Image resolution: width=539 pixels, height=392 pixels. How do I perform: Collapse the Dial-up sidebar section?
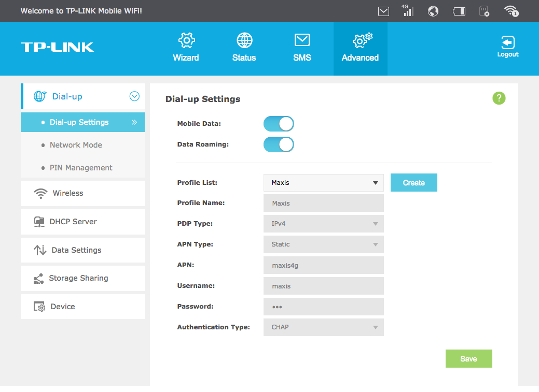pos(134,96)
